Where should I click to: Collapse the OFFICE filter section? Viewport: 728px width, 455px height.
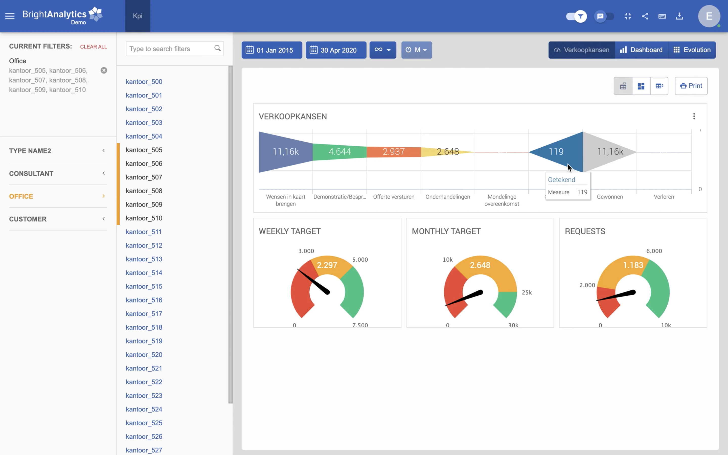[103, 196]
